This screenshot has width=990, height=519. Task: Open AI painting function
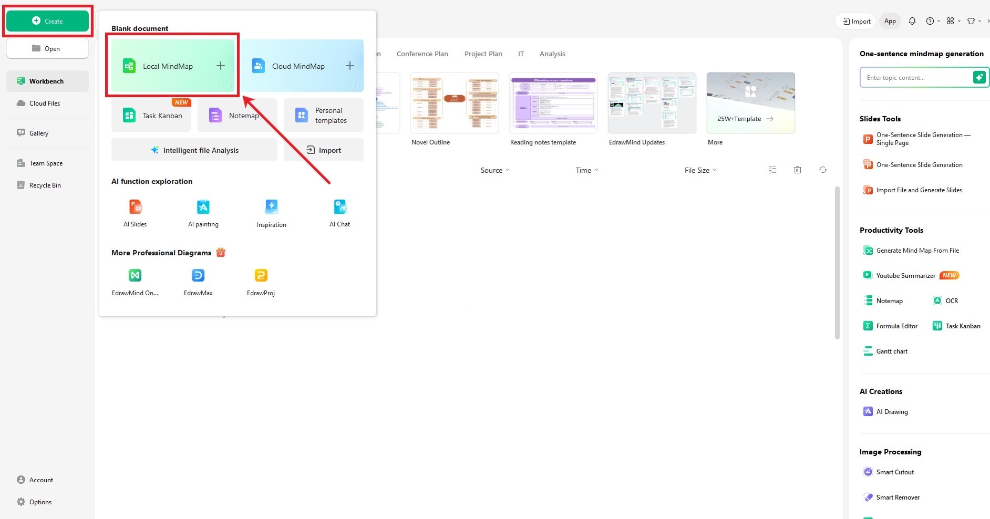coord(203,213)
